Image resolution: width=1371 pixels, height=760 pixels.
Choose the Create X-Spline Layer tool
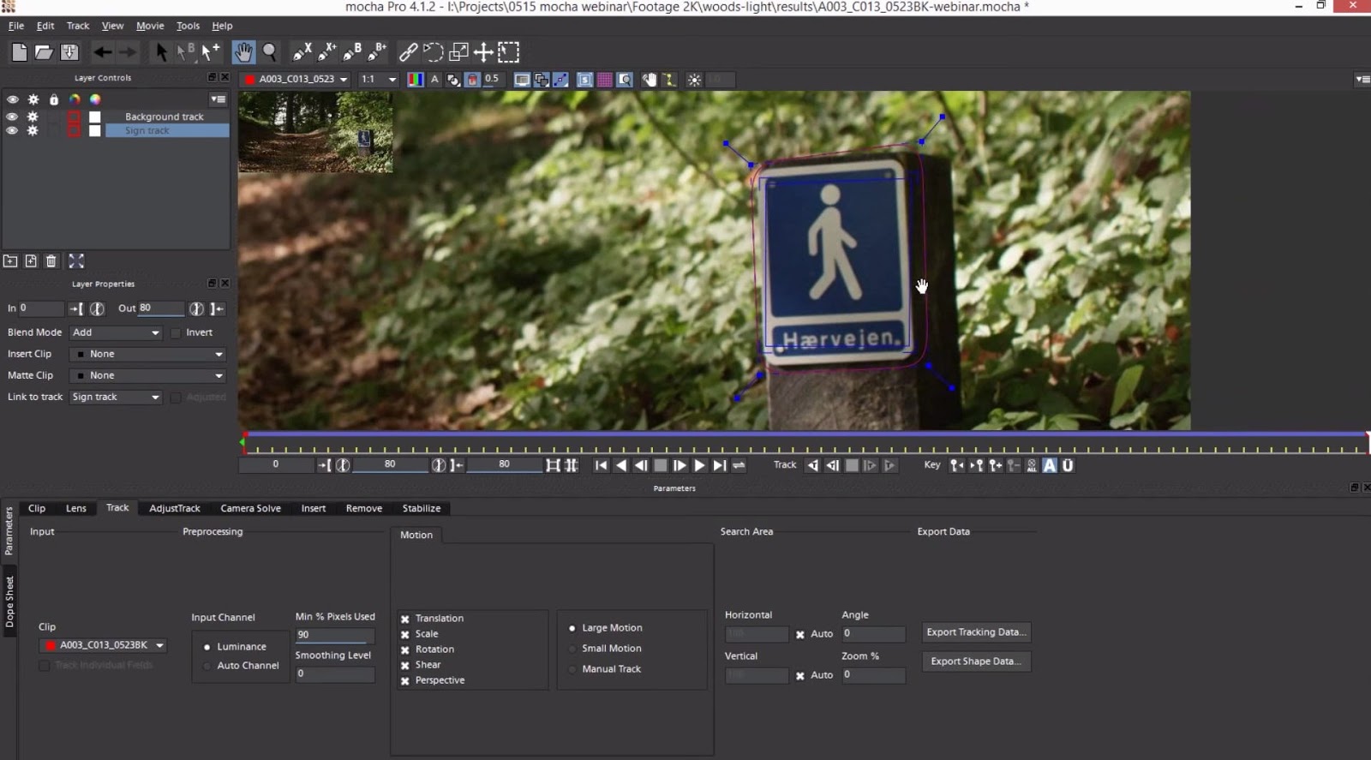click(302, 52)
